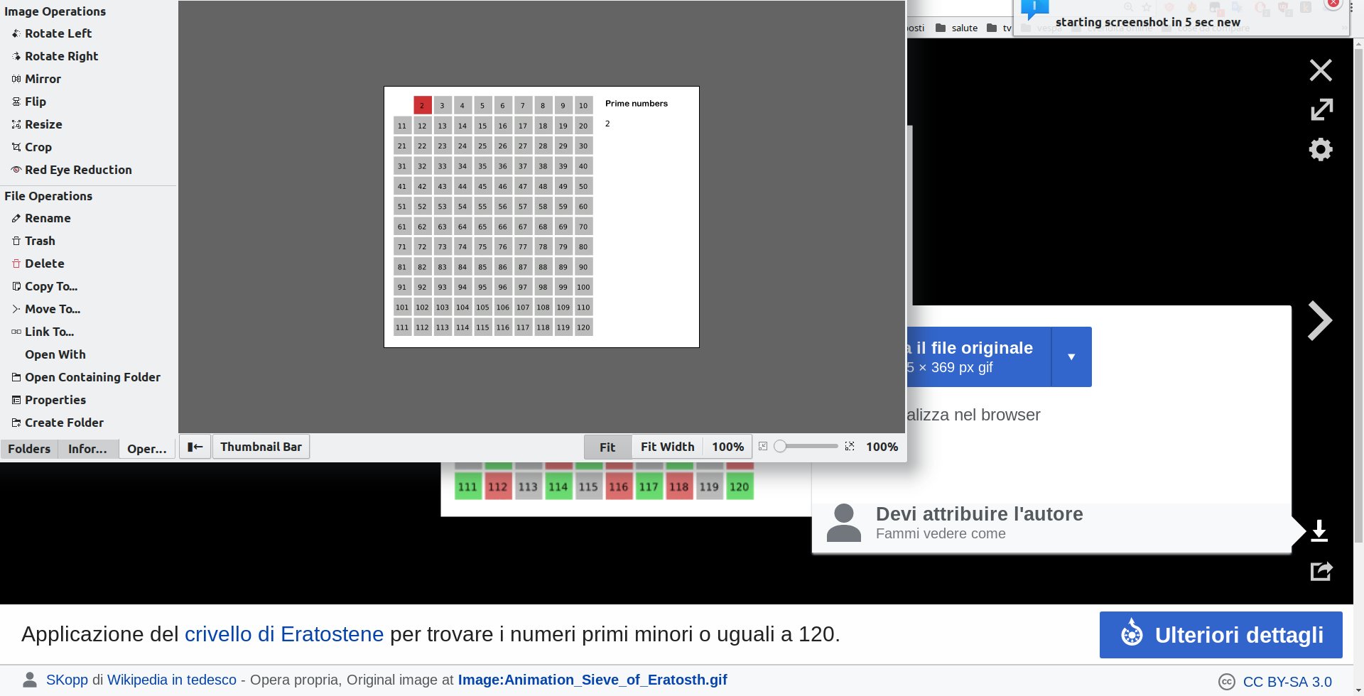Viewport: 1364px width, 696px height.
Task: Click zoom-in icon beside slider
Action: point(850,446)
